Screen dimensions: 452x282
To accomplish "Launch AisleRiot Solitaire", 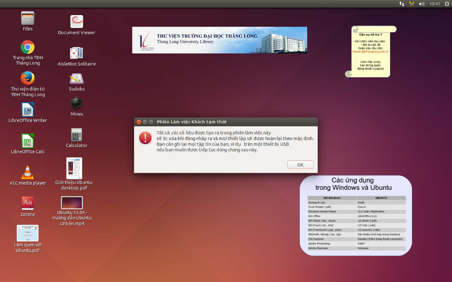I will point(77,53).
